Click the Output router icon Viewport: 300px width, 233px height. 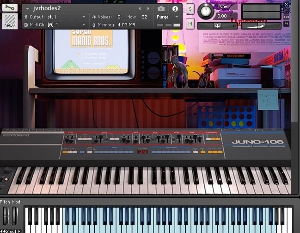coord(25,17)
